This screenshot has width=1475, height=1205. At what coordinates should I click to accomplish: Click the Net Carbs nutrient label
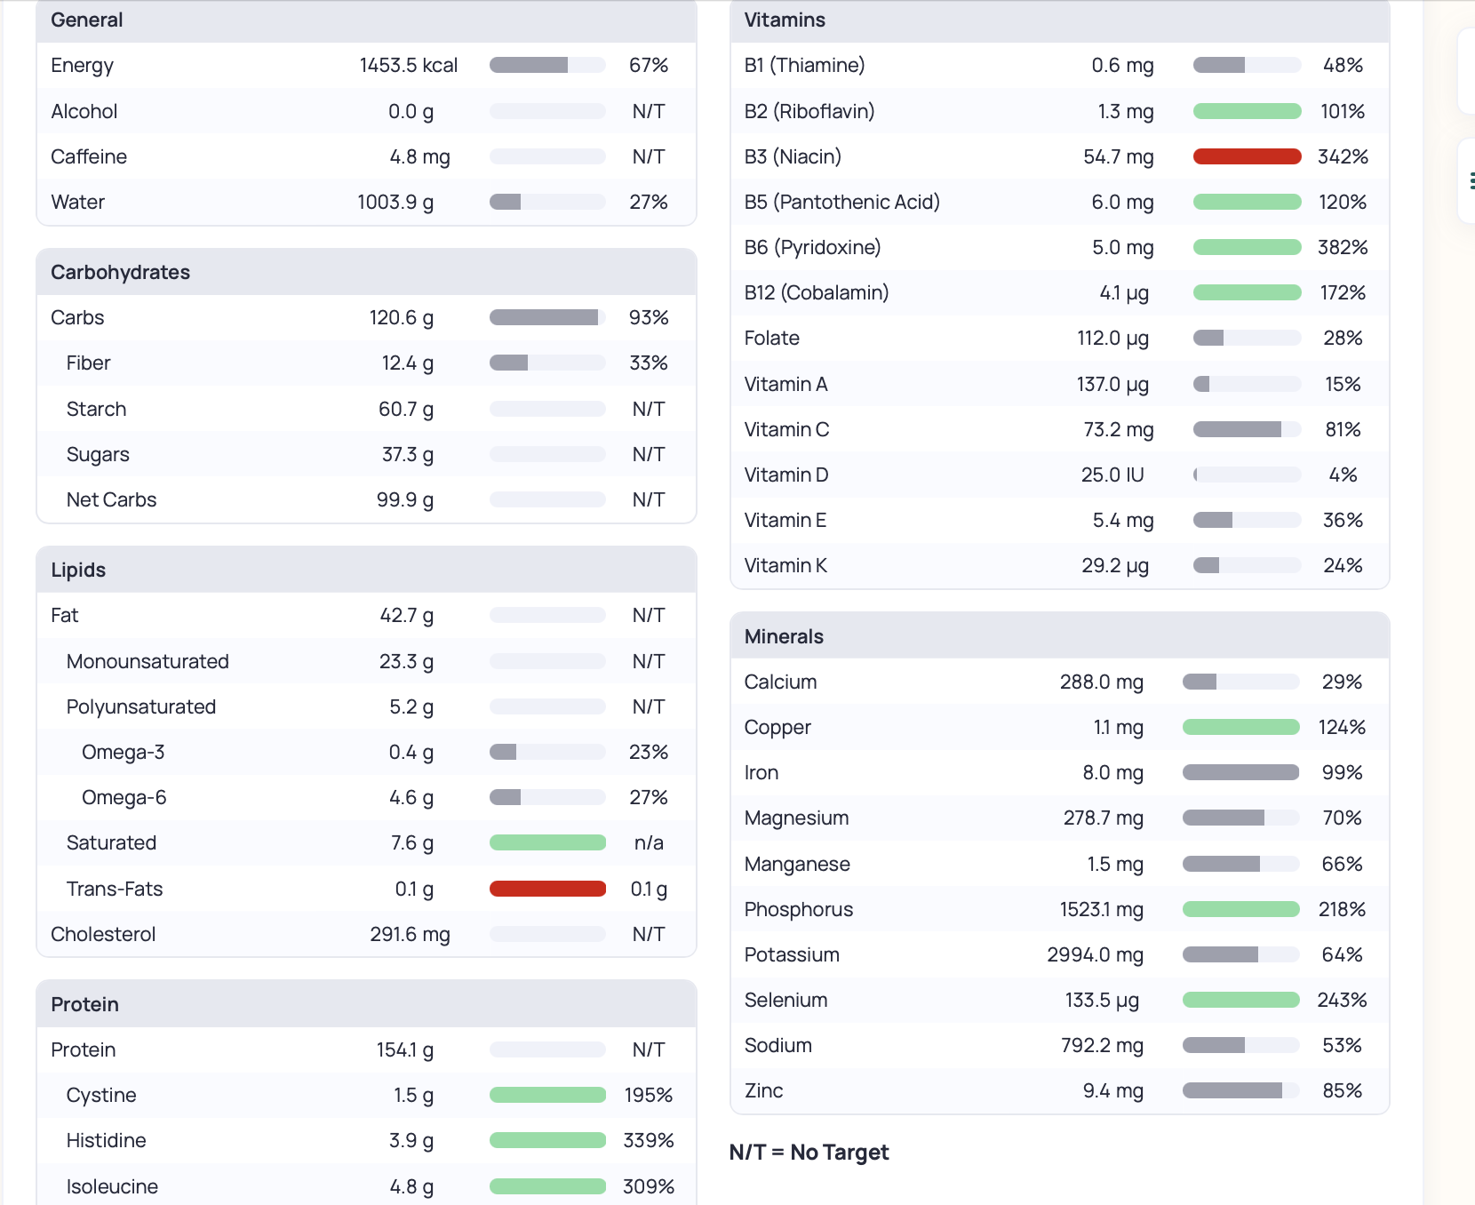point(111,499)
